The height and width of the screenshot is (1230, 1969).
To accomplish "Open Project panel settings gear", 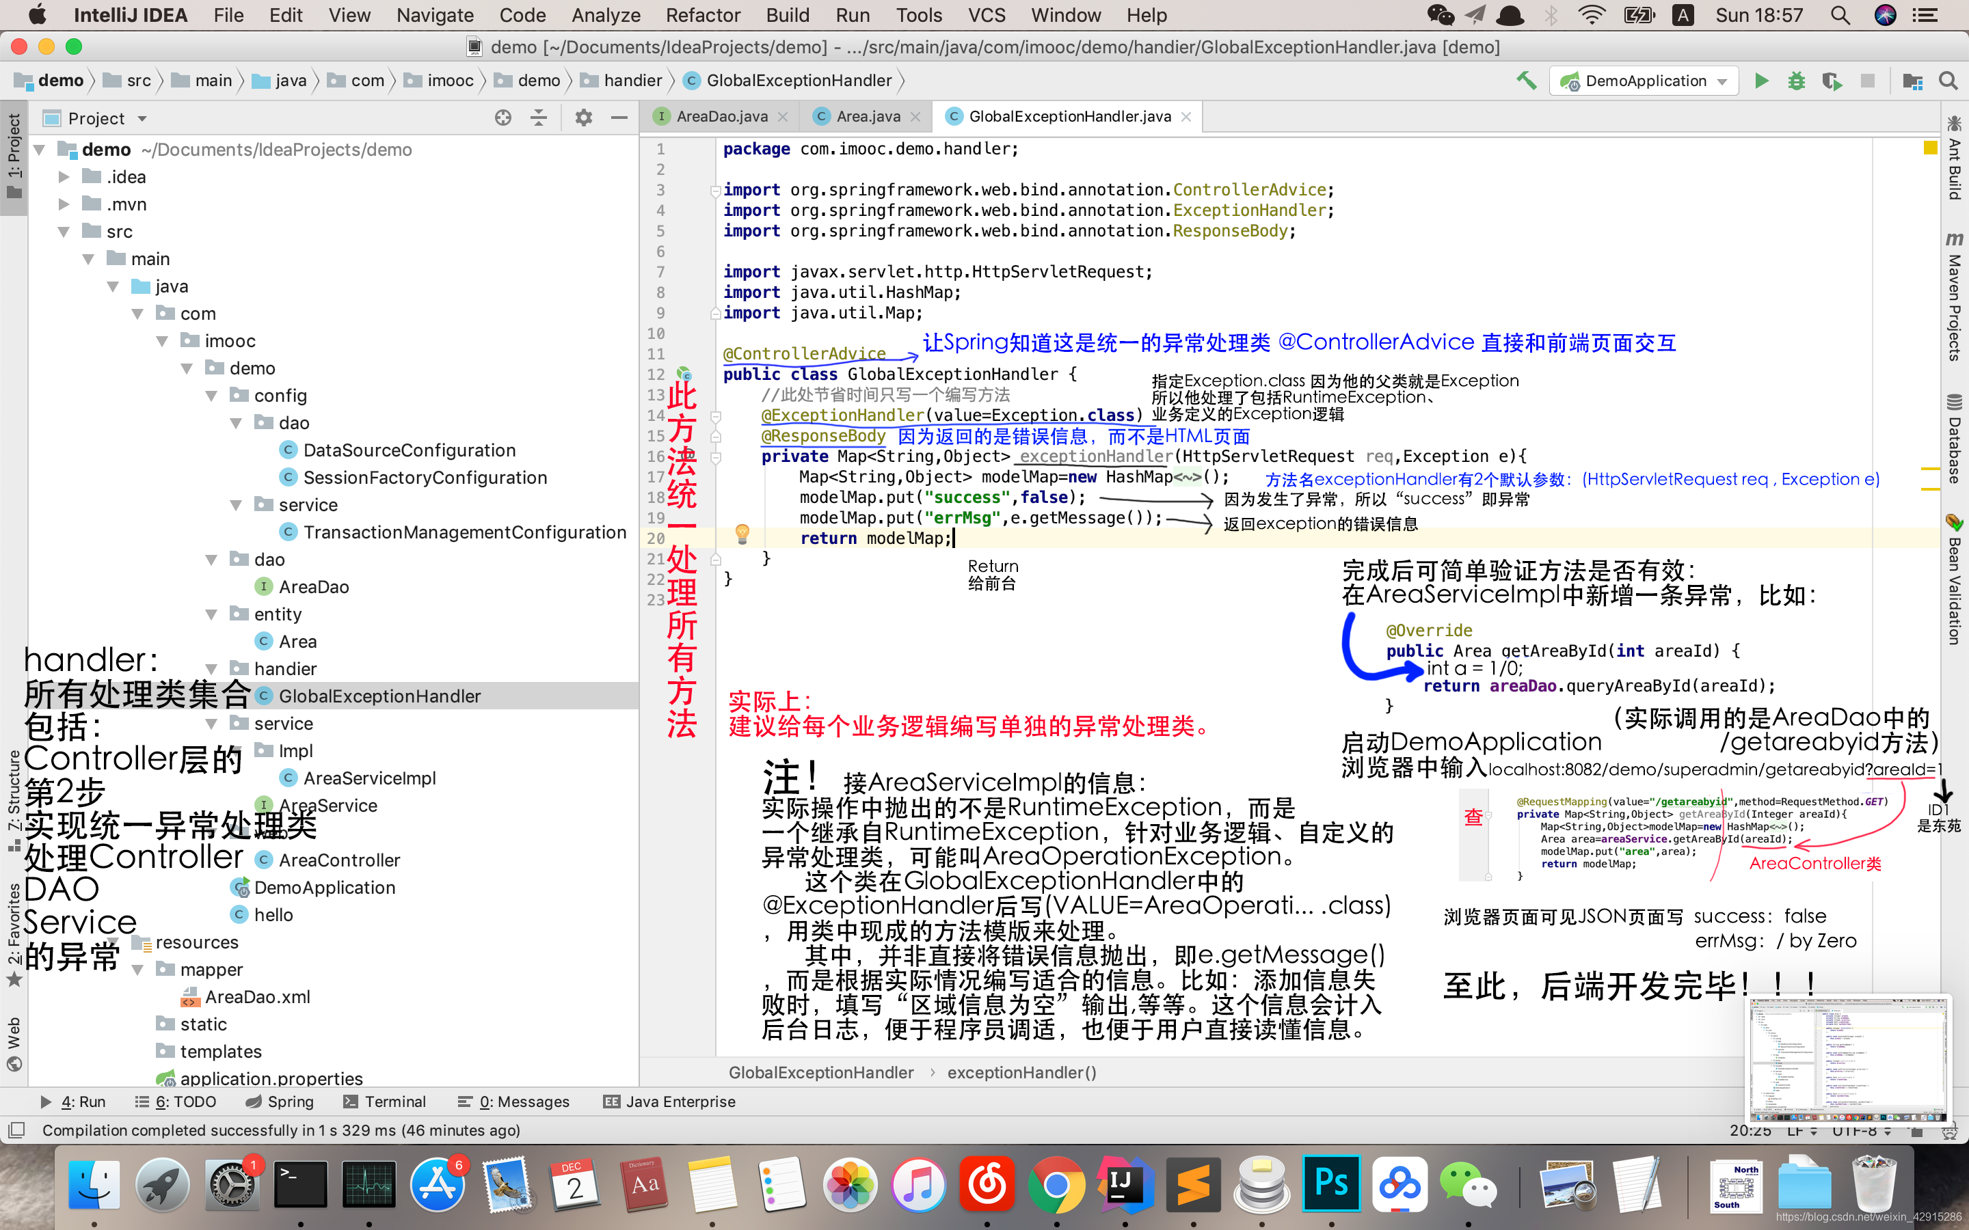I will (x=583, y=118).
